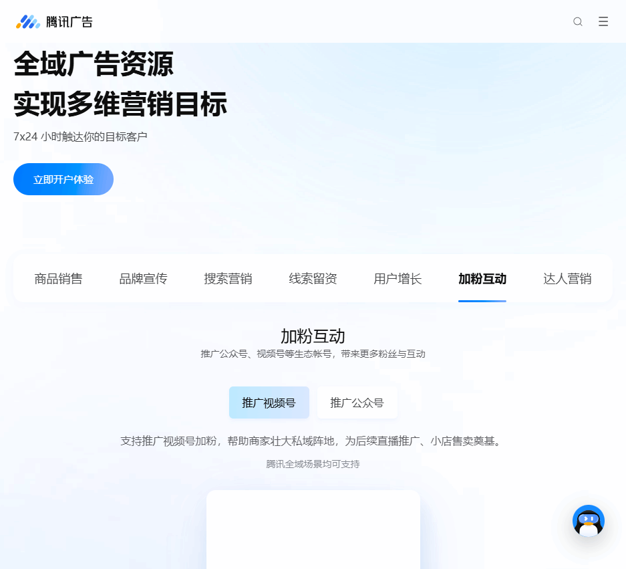
Task: Click the white content card below 腾讯全域场景均可支持
Action: pyautogui.click(x=312, y=530)
